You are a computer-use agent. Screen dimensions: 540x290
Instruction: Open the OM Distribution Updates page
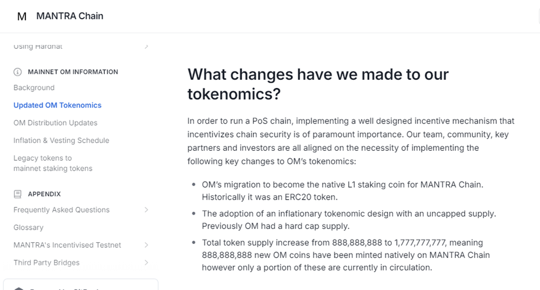55,123
